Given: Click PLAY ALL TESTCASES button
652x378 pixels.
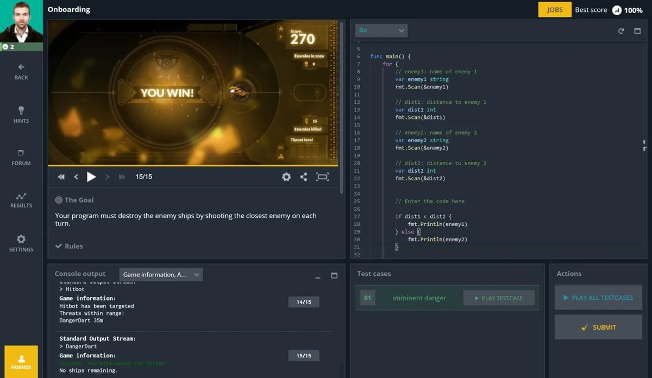Looking at the screenshot, I should click(x=598, y=298).
